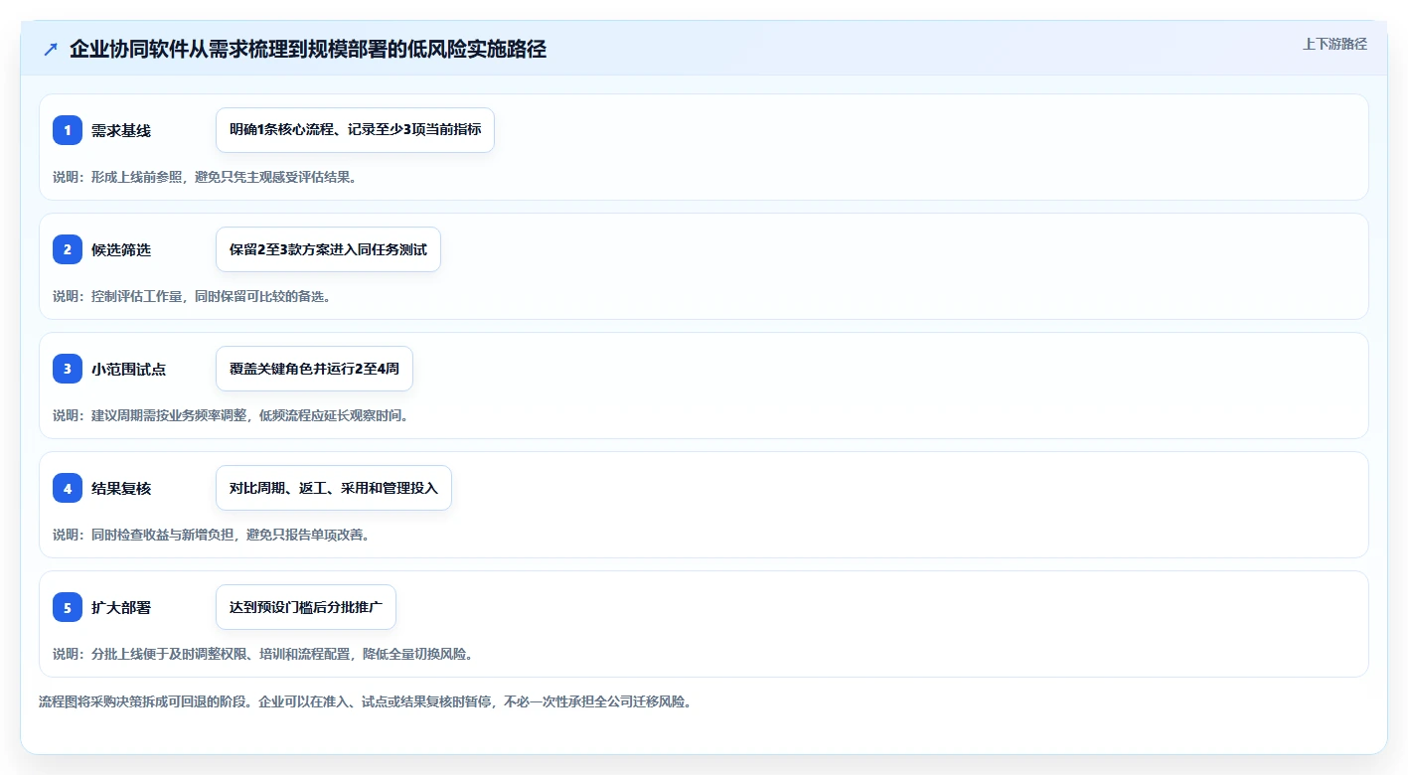Viewport: 1408px width, 775px height.
Task: Select step number badge 1
Action: 68,130
